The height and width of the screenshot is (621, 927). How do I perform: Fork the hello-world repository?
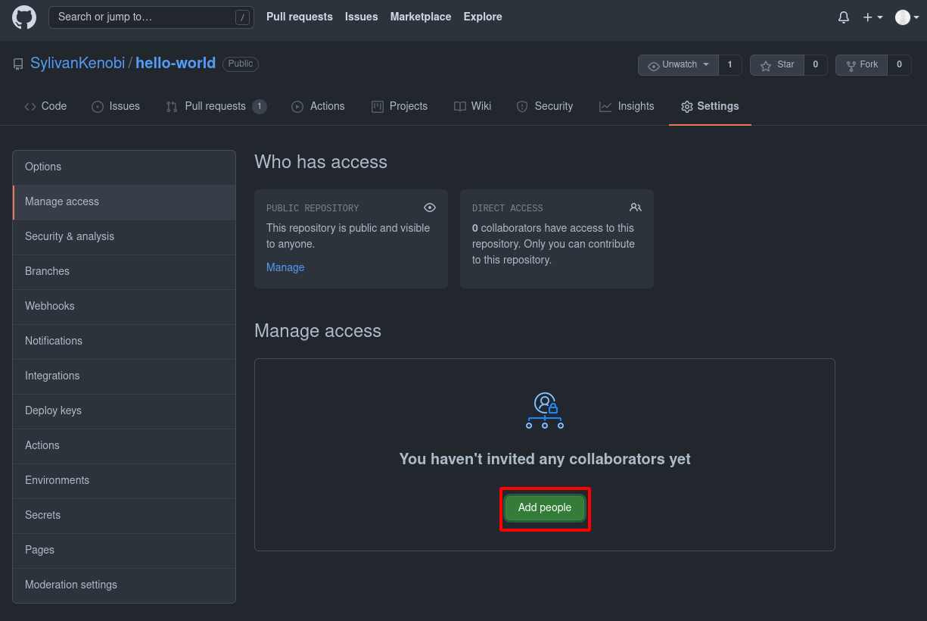click(862, 65)
